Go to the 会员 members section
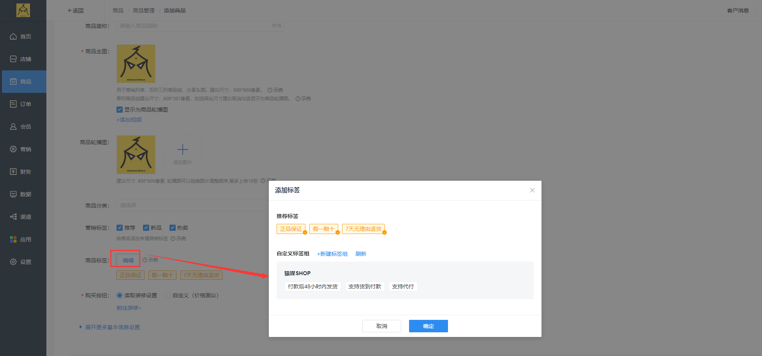The height and width of the screenshot is (356, 762). coord(23,126)
